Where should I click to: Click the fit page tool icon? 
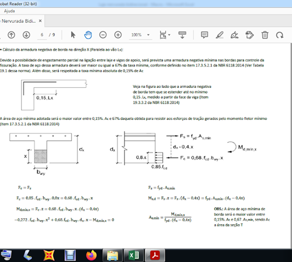coord(163,35)
